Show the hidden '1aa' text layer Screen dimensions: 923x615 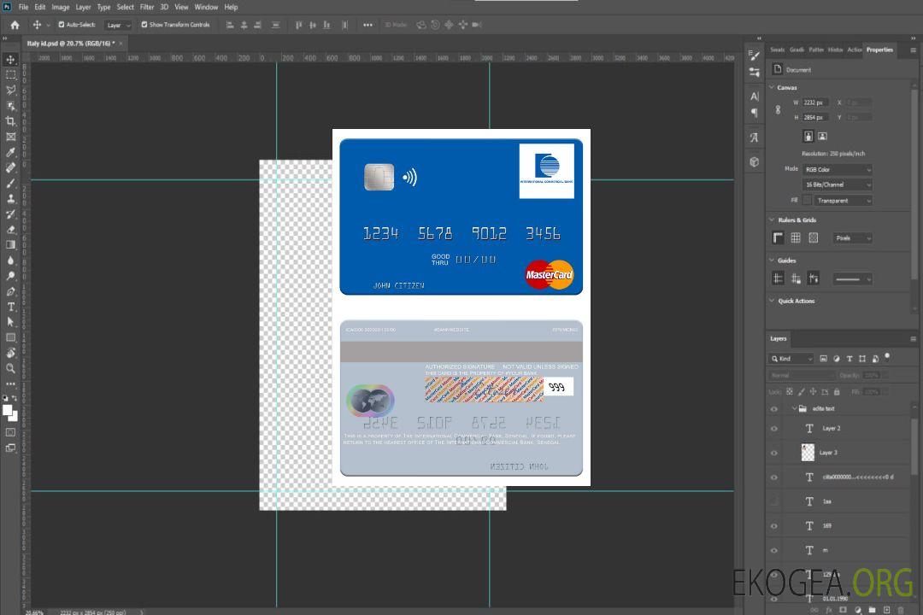774,502
